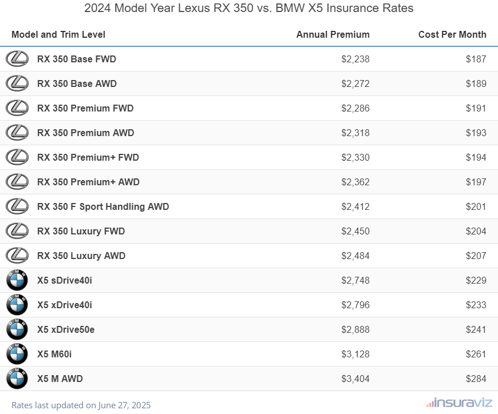This screenshot has width=498, height=414.
Task: Select the RX 350 Premium FWD trim name
Action: pyautogui.click(x=85, y=108)
